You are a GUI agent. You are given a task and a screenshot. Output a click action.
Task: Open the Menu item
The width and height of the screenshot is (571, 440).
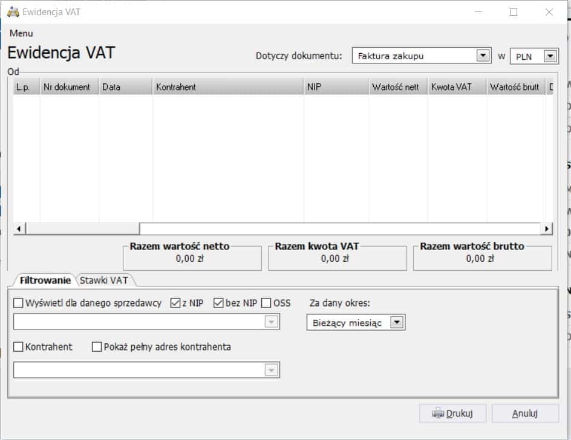coord(21,33)
